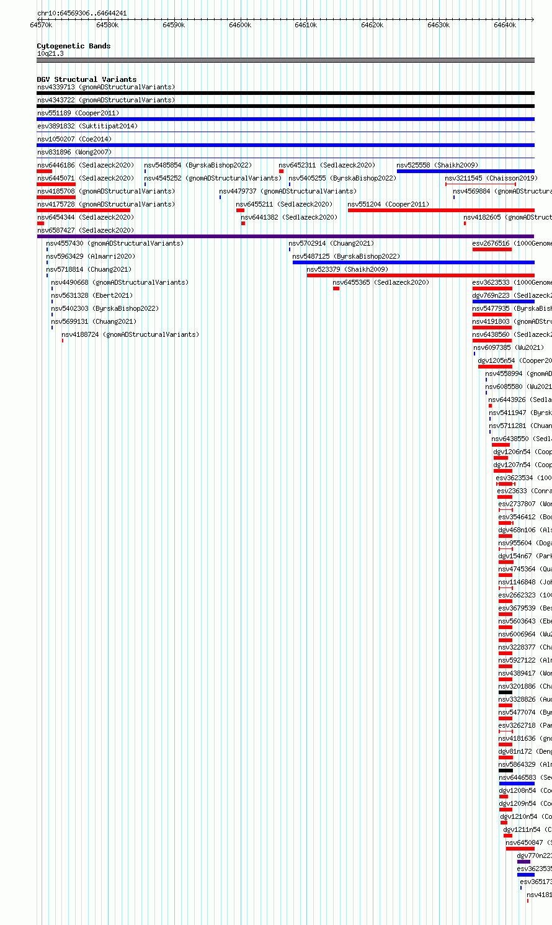Screen dimensions: 552x925
Task: Click nsv5963429 (Almarri2020) label
Action: pyautogui.click(x=91, y=256)
